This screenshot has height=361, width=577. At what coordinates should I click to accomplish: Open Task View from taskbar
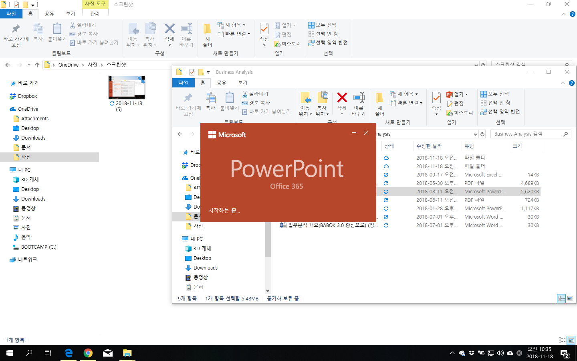point(48,353)
